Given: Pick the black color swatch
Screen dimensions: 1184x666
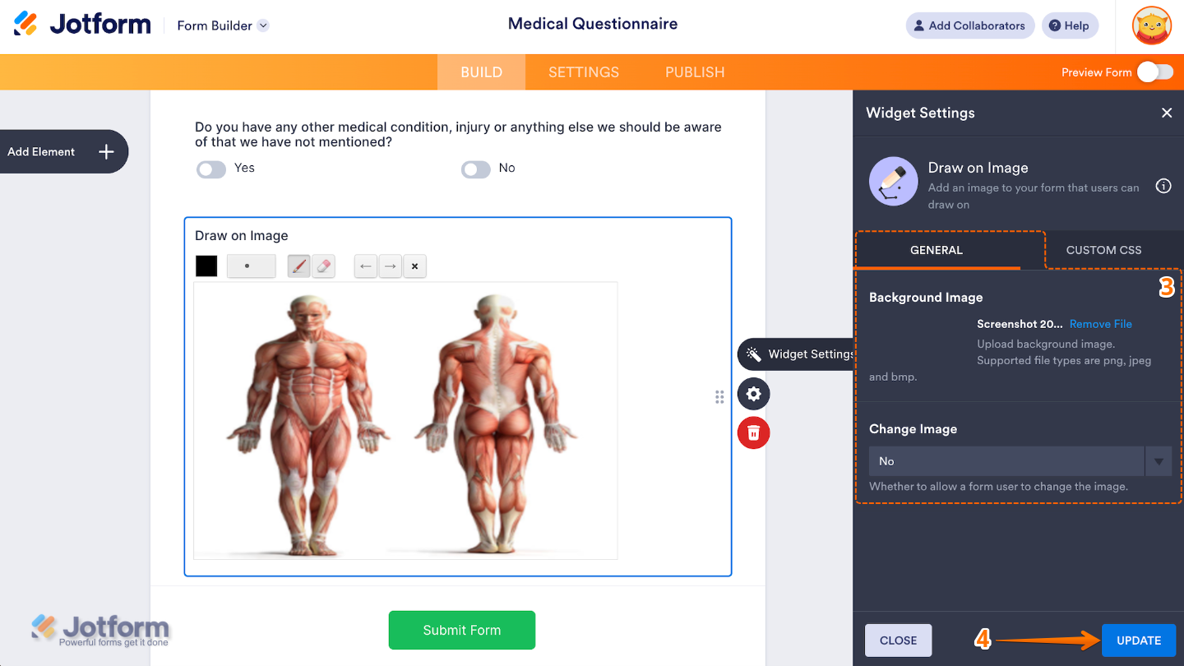Looking at the screenshot, I should 206,266.
